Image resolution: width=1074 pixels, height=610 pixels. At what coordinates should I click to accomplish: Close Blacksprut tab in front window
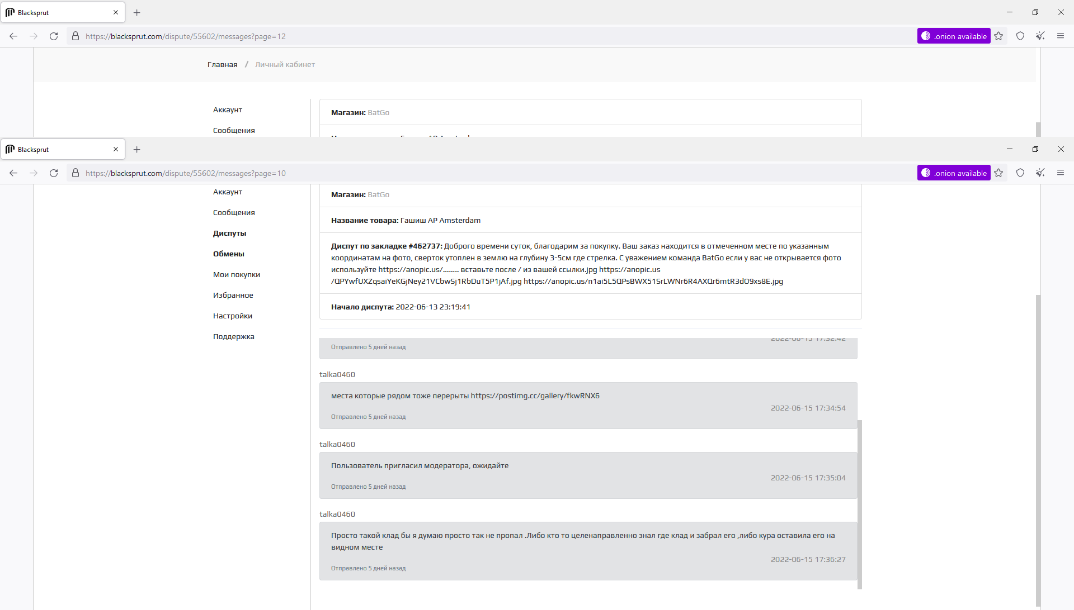point(116,149)
